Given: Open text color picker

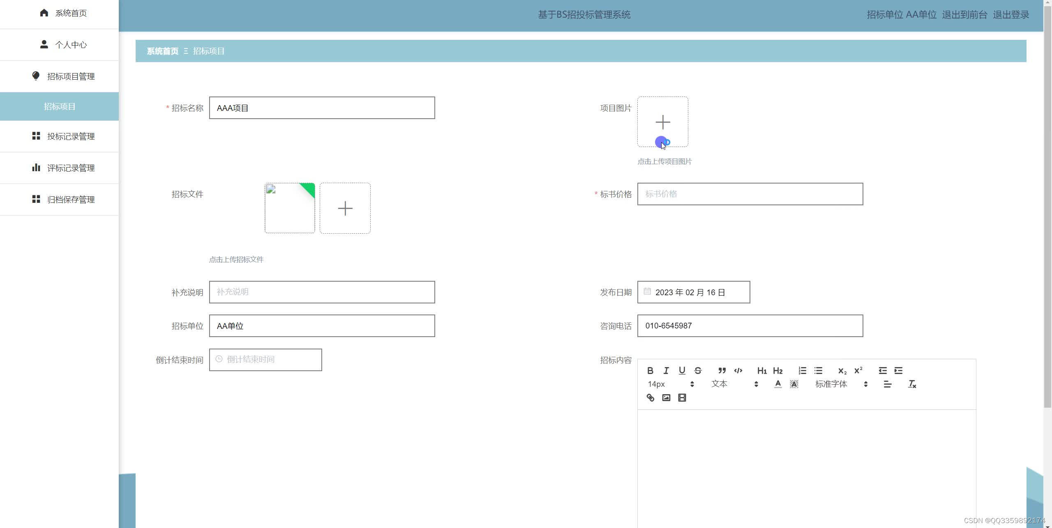Looking at the screenshot, I should tap(778, 384).
